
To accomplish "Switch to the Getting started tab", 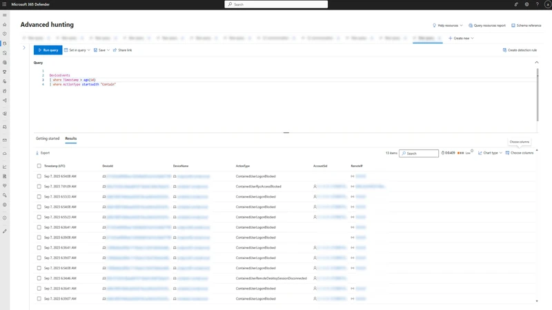I will point(48,138).
